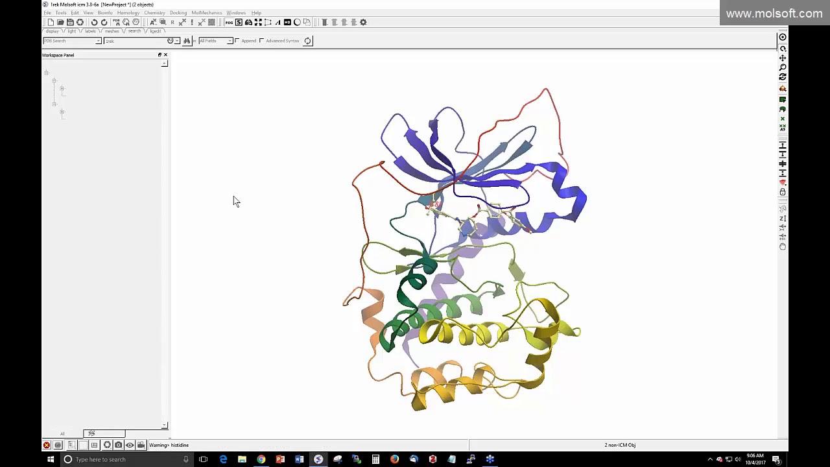Viewport: 830px width, 467px height.
Task: Open the Docking menu
Action: coord(178,13)
